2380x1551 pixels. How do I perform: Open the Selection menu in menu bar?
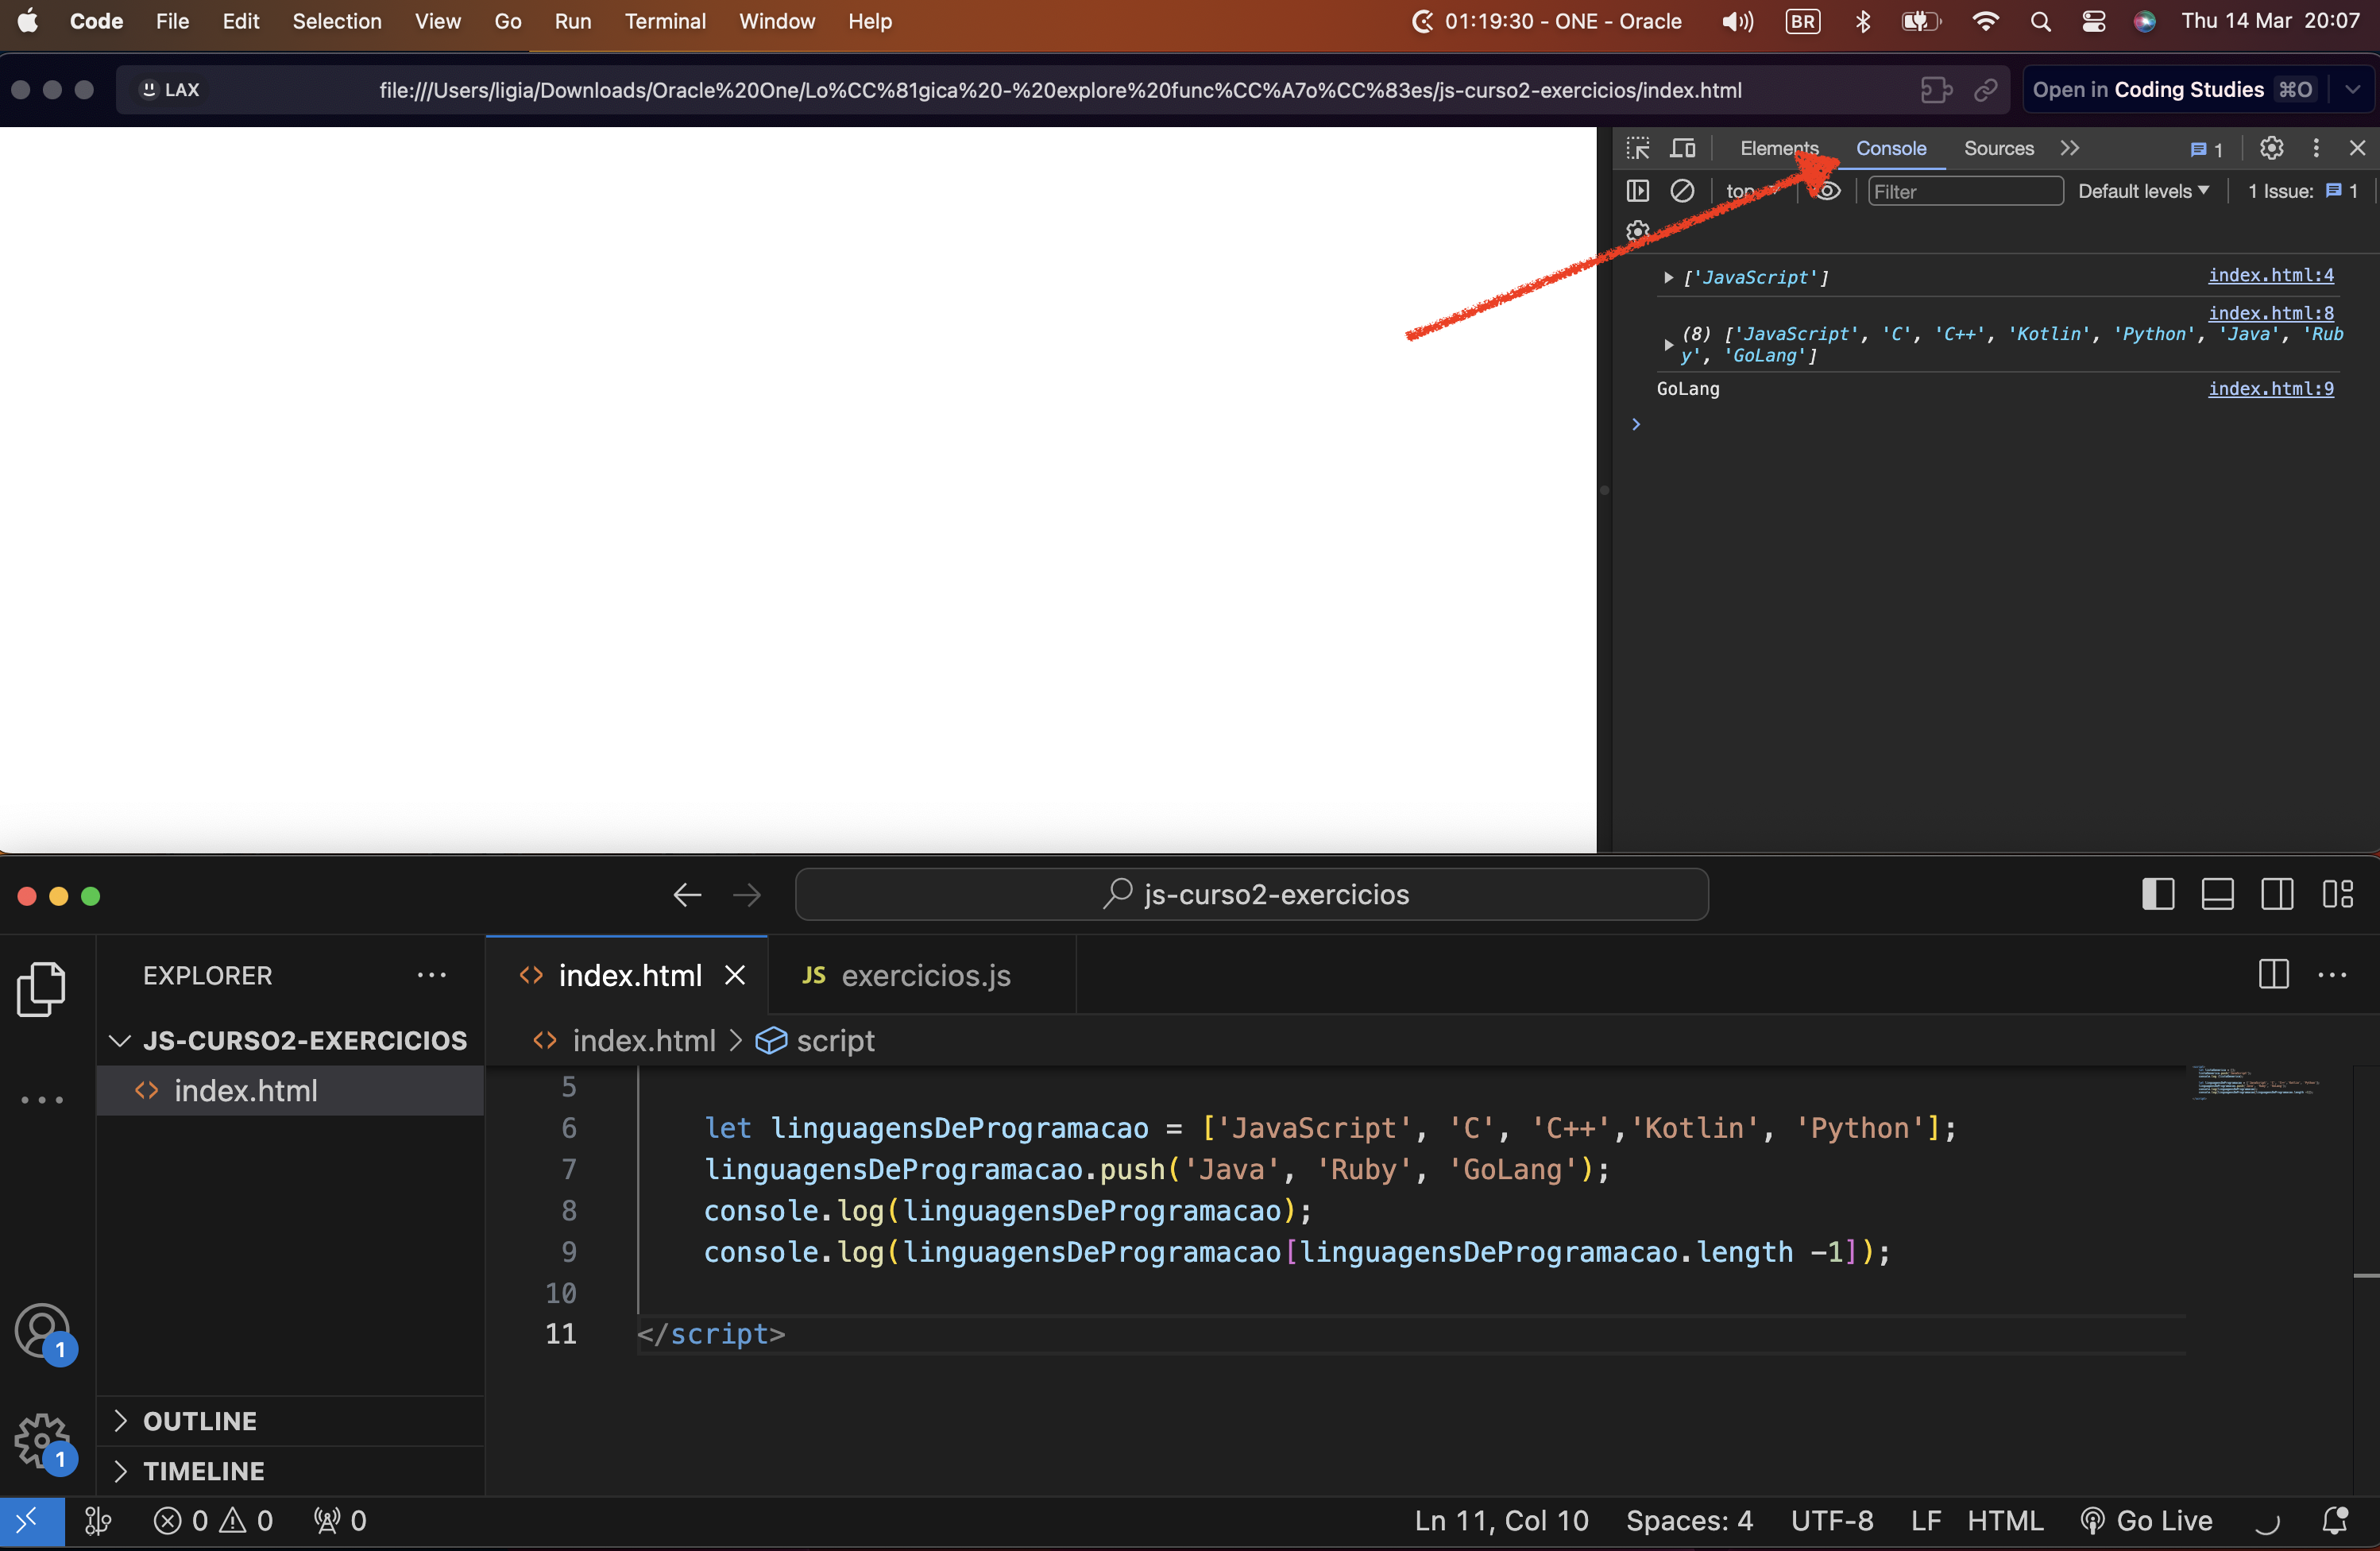(x=337, y=21)
